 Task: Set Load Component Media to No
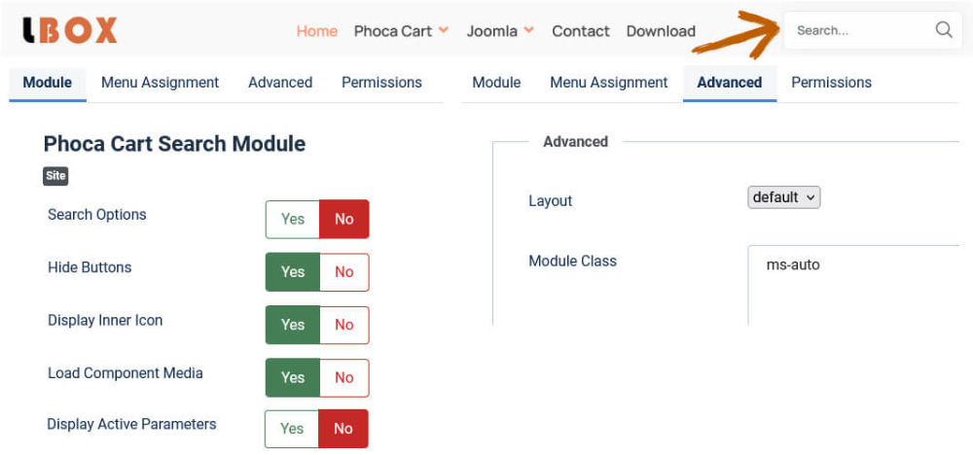coord(344,377)
